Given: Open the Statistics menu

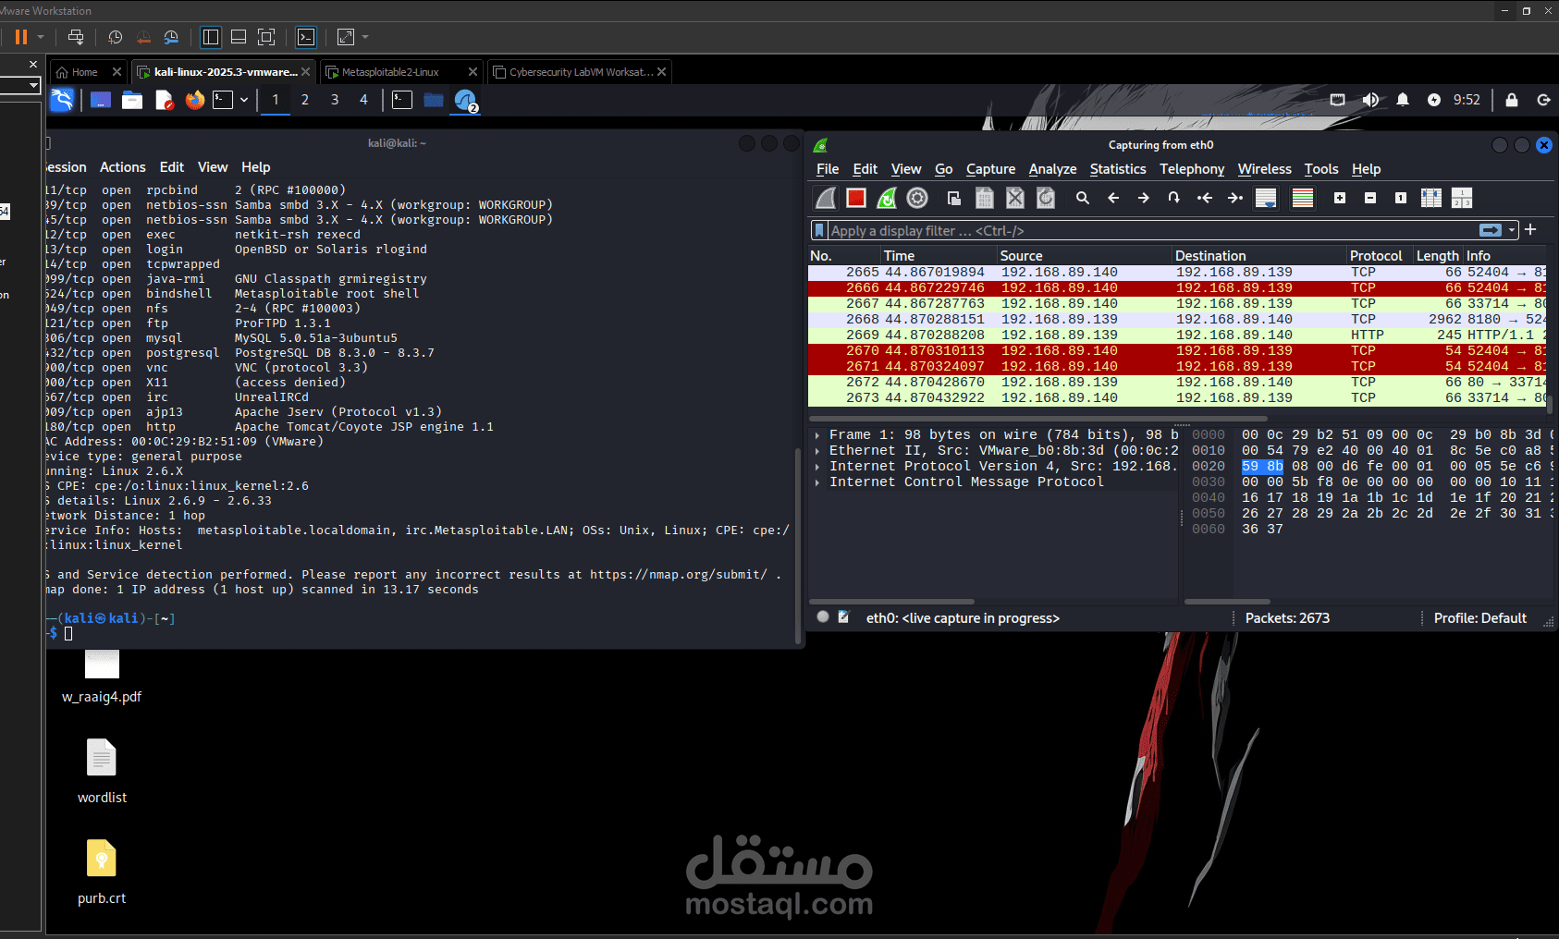Looking at the screenshot, I should [1118, 169].
